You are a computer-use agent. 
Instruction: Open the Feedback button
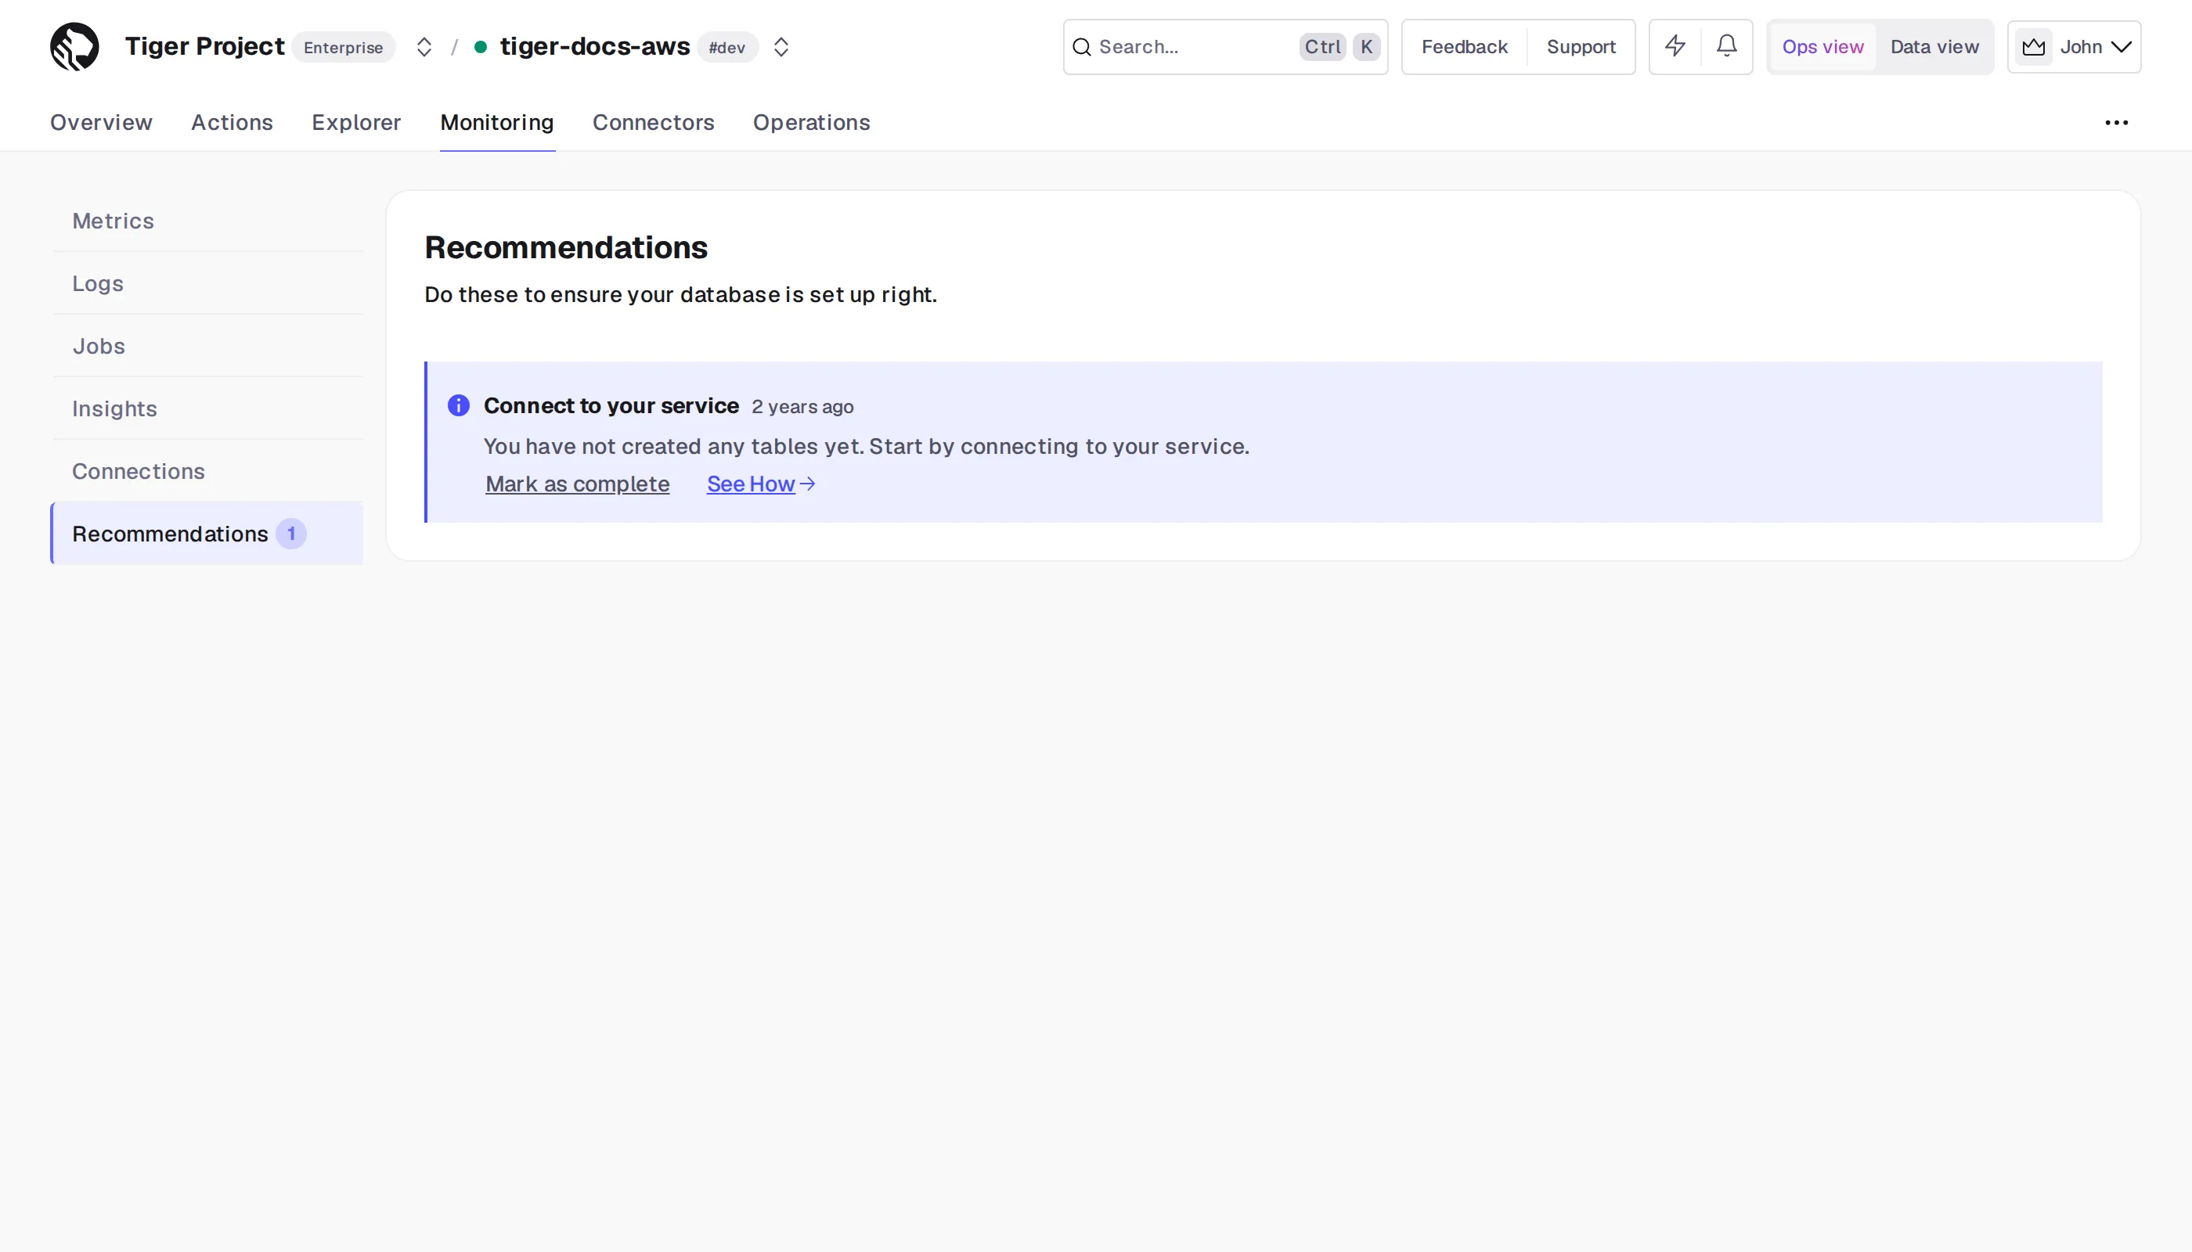(1464, 47)
